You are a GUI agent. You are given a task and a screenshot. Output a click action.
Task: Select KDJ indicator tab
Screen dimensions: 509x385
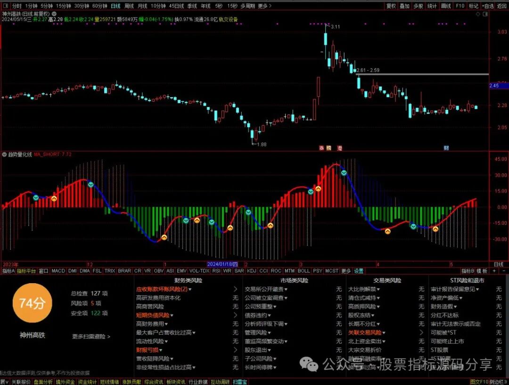(x=252, y=271)
